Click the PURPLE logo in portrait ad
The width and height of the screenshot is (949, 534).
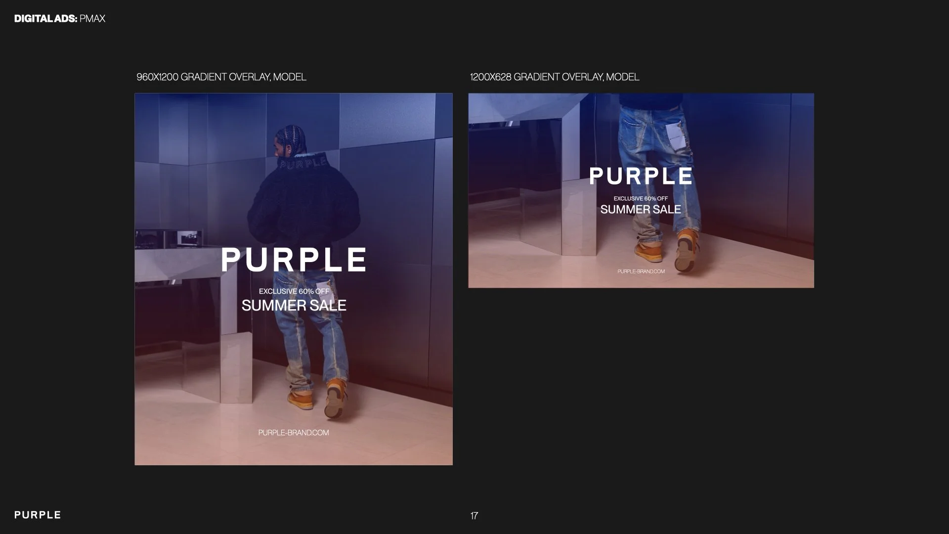(294, 260)
